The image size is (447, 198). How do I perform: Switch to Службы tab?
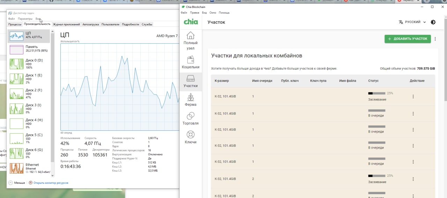tap(147, 24)
